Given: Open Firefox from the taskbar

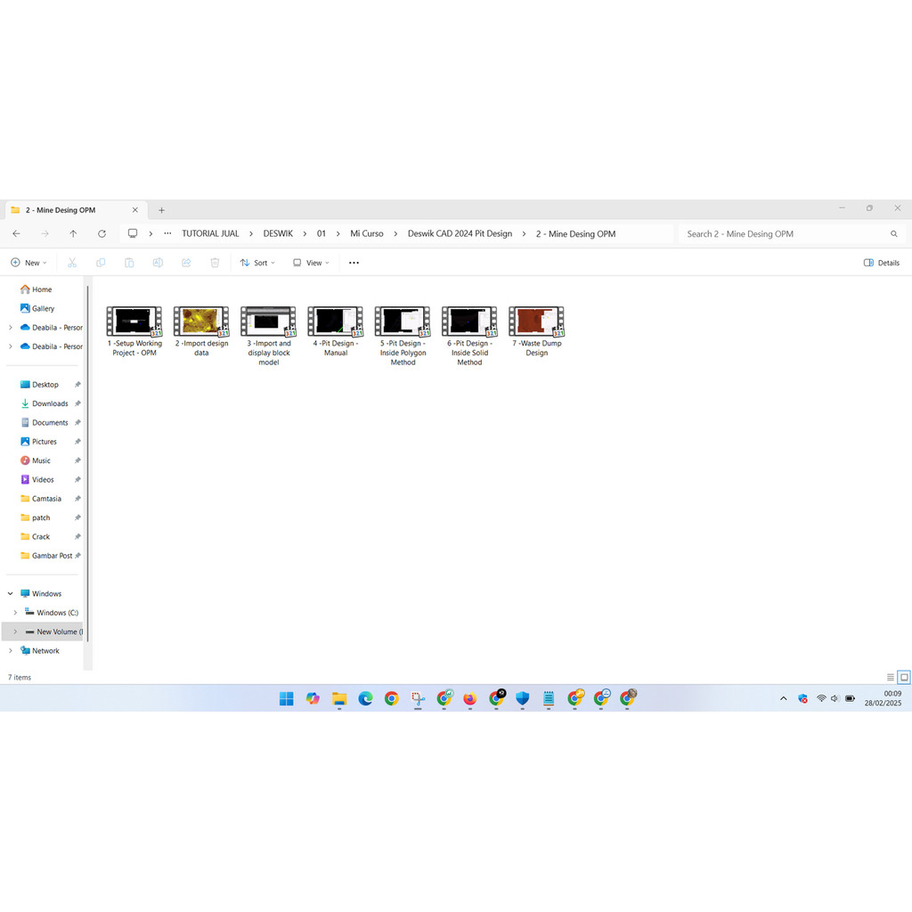Looking at the screenshot, I should [x=470, y=698].
